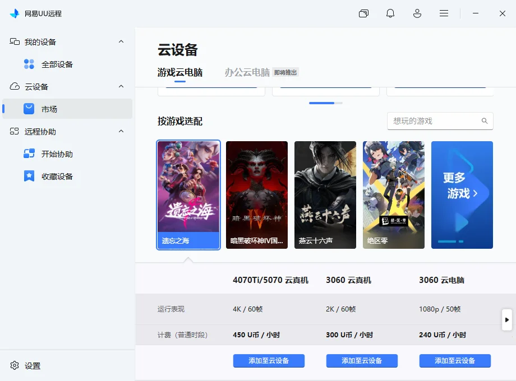The height and width of the screenshot is (381, 516).
Task: Collapse the 远程协助 section chevron
Action: (x=121, y=131)
